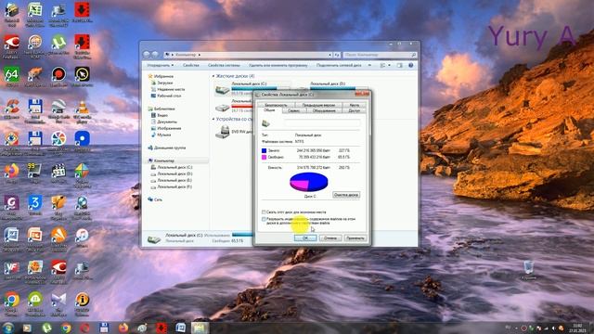Click the blue Занято color swatch
The height and width of the screenshot is (334, 594).
(x=264, y=150)
